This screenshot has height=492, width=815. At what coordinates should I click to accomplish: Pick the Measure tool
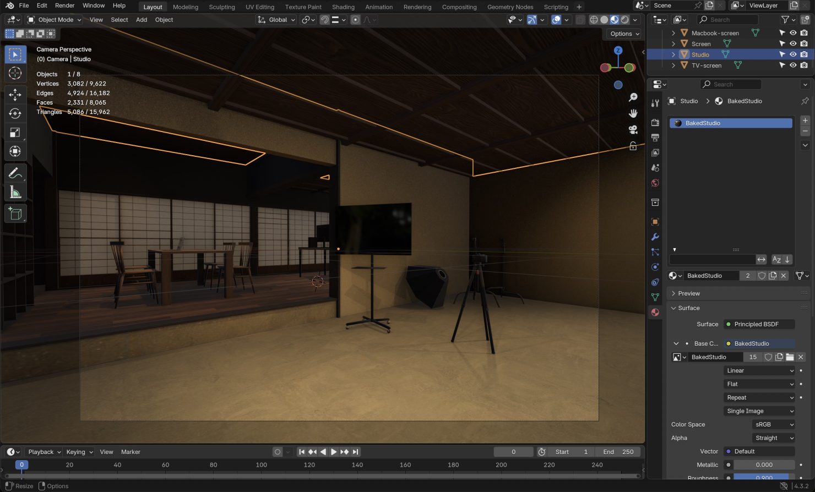15,192
